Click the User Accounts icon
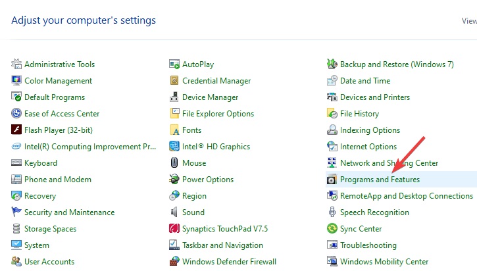Image resolution: width=477 pixels, height=271 pixels. tap(16, 261)
